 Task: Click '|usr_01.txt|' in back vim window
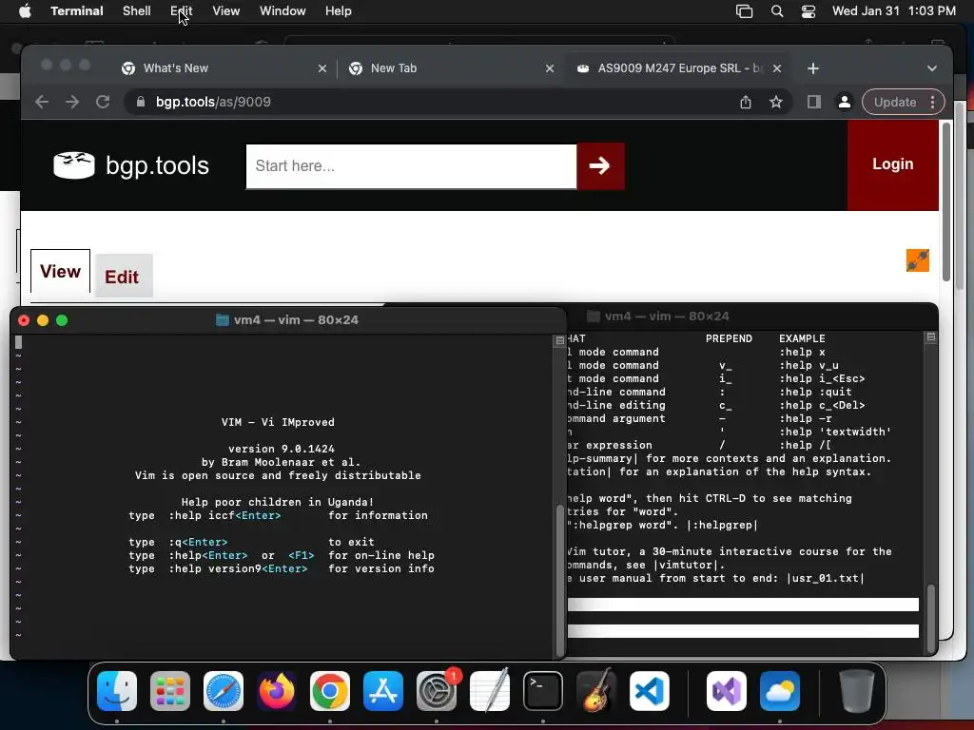click(825, 578)
